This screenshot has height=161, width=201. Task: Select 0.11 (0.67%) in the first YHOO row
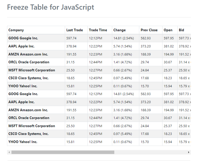[123, 86]
